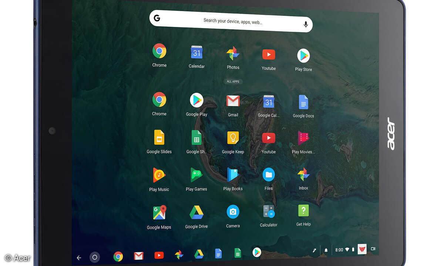Image resolution: width=444 pixels, height=266 pixels.
Task: Start voice search with the microphone icon
Action: 306,24
